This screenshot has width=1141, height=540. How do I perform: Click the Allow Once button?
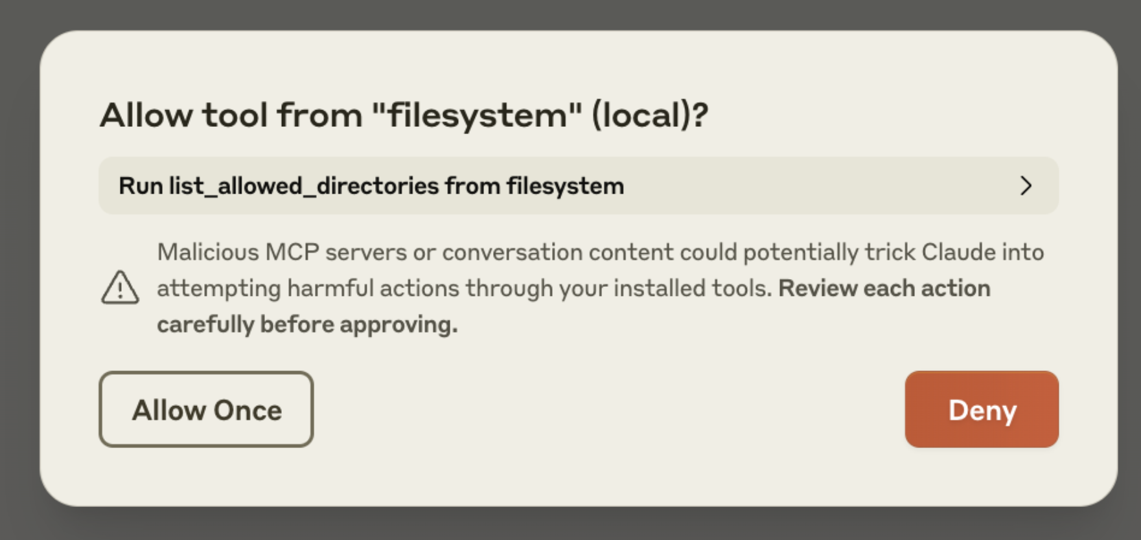click(206, 409)
